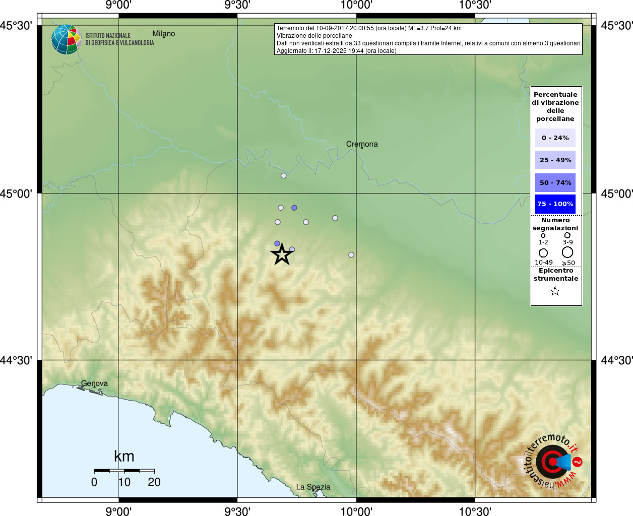This screenshot has width=633, height=516.
Task: Click the 45°00' latitude label on left edge
Action: coord(16,193)
